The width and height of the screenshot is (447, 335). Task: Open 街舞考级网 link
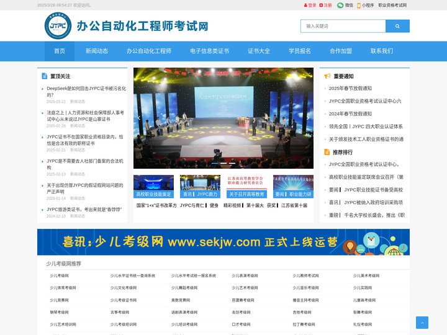click(363, 313)
